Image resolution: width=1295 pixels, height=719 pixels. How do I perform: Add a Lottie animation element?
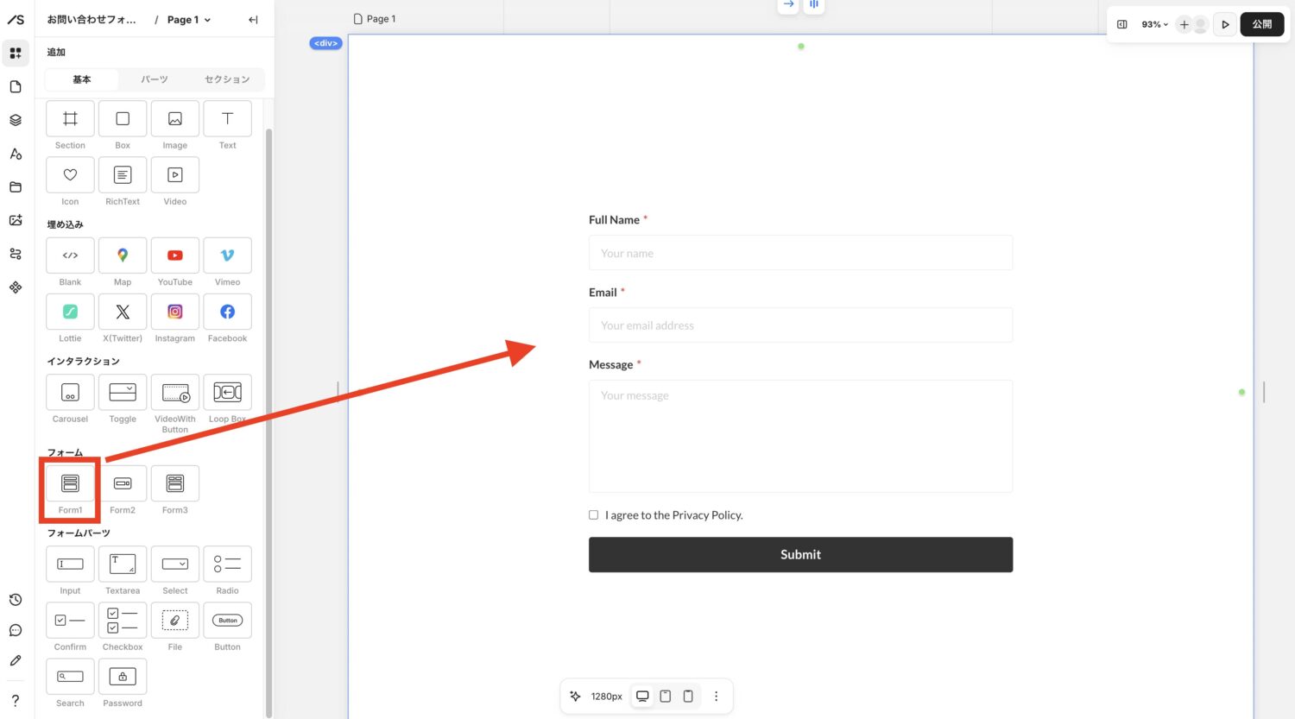tap(70, 312)
